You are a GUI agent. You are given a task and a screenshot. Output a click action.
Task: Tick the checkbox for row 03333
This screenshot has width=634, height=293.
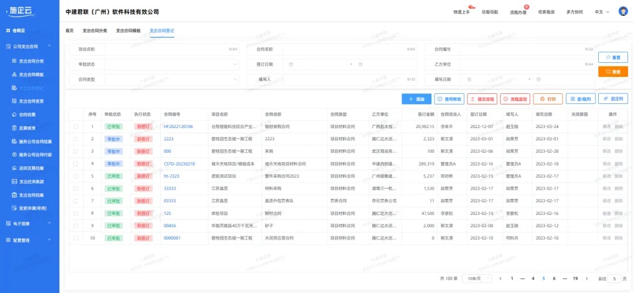coord(76,201)
